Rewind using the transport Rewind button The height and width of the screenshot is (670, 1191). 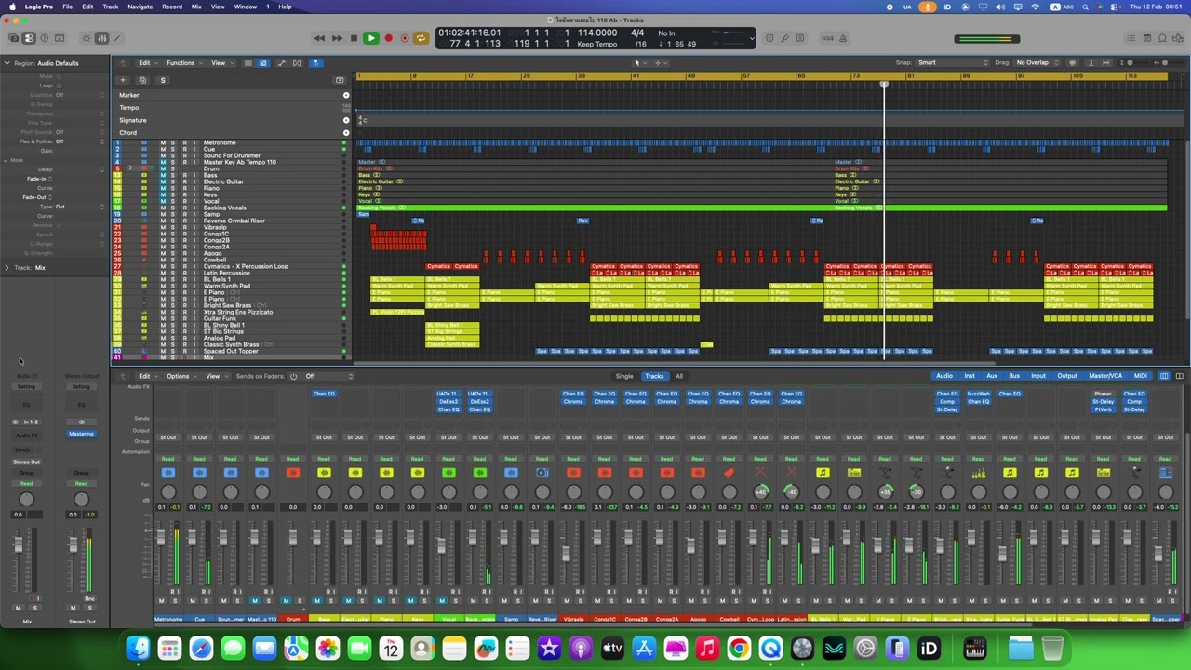(x=319, y=38)
